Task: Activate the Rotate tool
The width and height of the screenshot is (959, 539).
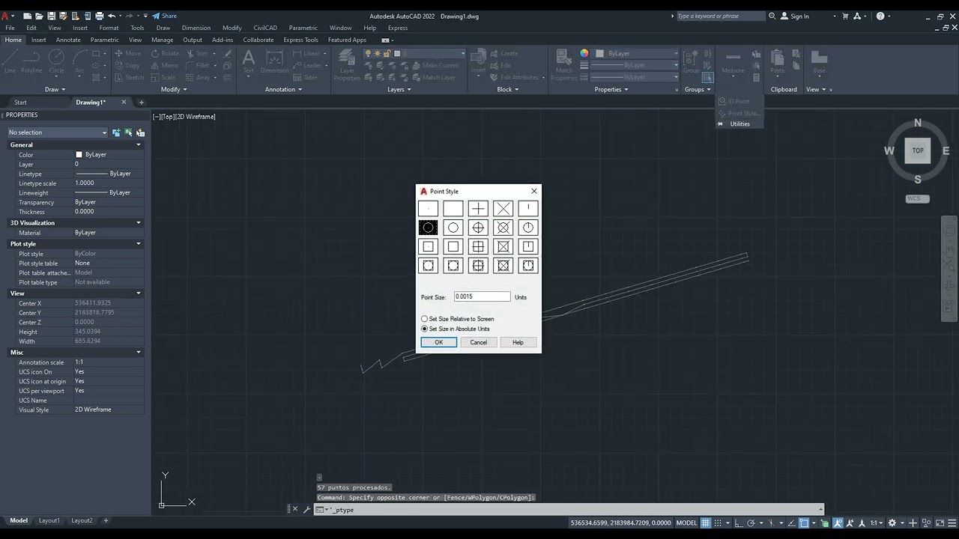Action: 165,53
